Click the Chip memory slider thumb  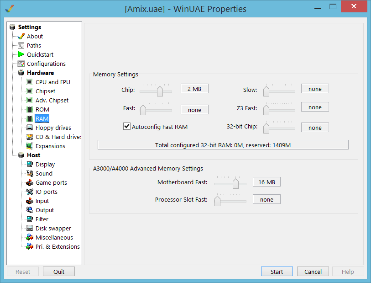pos(160,91)
